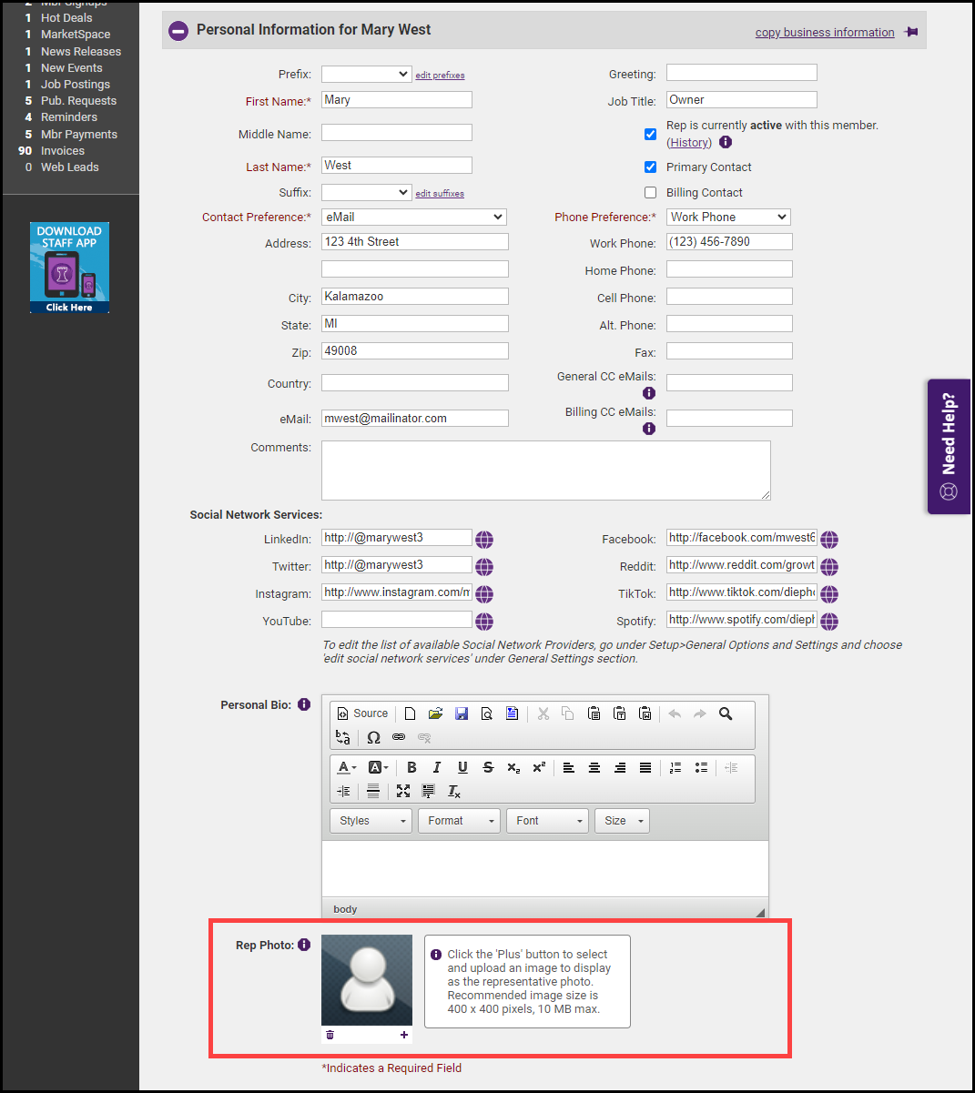Enable the Billing Contact checkbox
The image size is (975, 1093).
(650, 192)
